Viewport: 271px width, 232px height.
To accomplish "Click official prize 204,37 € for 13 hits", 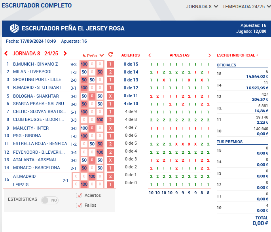I will pyautogui.click(x=260, y=100).
